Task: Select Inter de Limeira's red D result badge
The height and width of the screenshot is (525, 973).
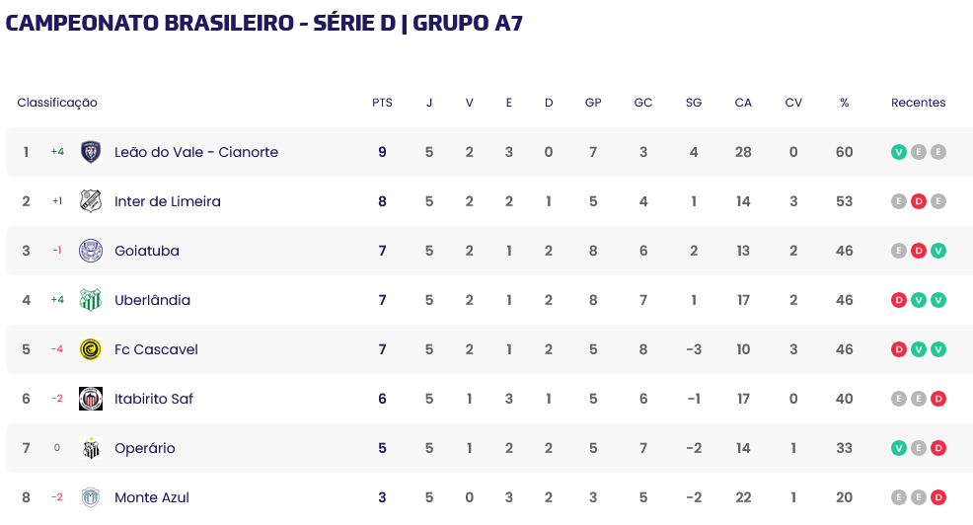Action: (919, 201)
